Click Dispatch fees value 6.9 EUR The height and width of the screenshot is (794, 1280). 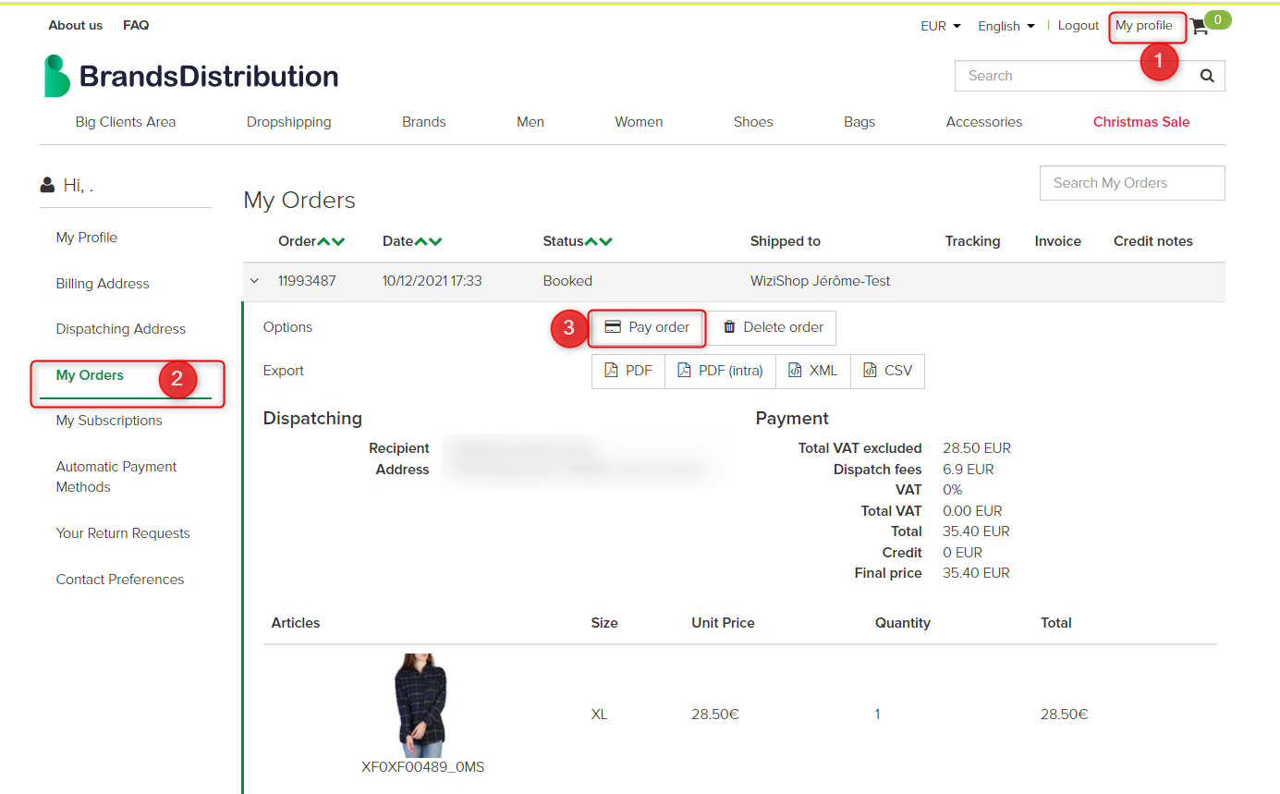pos(969,470)
